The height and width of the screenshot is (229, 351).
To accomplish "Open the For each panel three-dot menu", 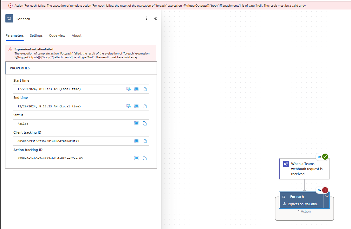I will point(146,18).
